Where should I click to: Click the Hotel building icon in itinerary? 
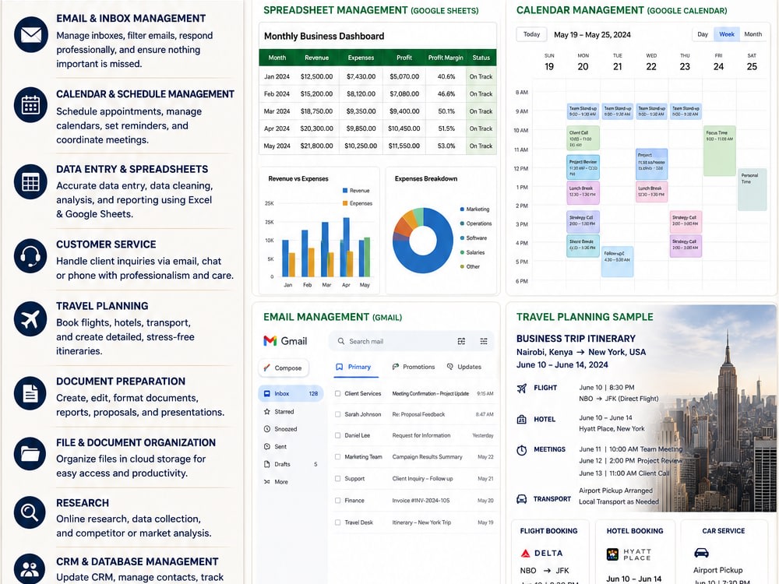tap(522, 420)
